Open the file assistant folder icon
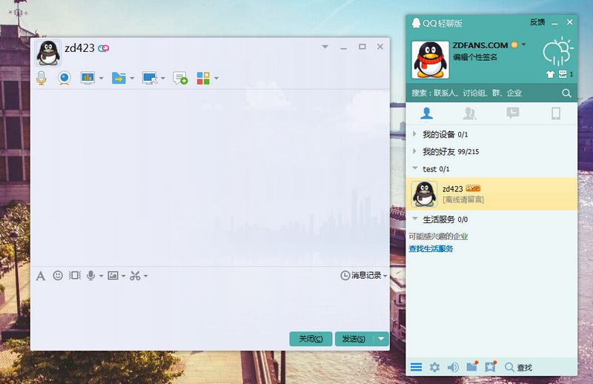 tap(472, 366)
